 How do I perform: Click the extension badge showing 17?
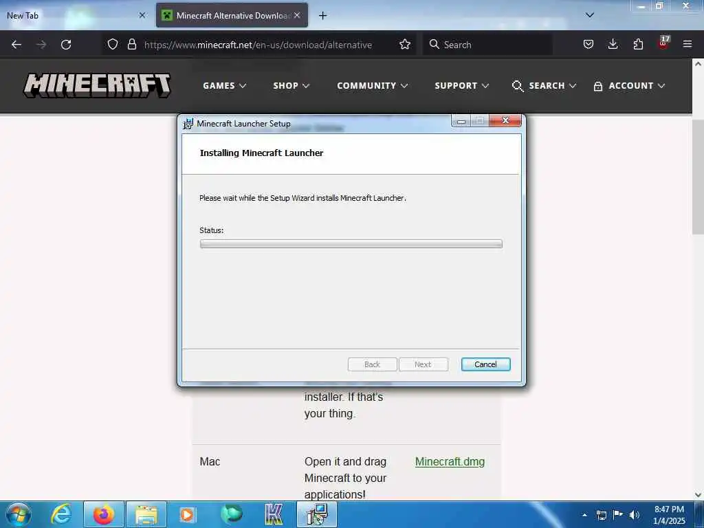coord(663,43)
